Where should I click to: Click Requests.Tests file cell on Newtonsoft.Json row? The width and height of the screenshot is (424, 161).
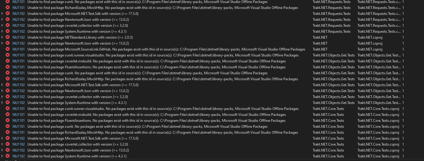point(379,20)
